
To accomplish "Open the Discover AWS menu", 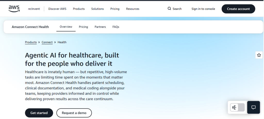I will [x=57, y=9].
